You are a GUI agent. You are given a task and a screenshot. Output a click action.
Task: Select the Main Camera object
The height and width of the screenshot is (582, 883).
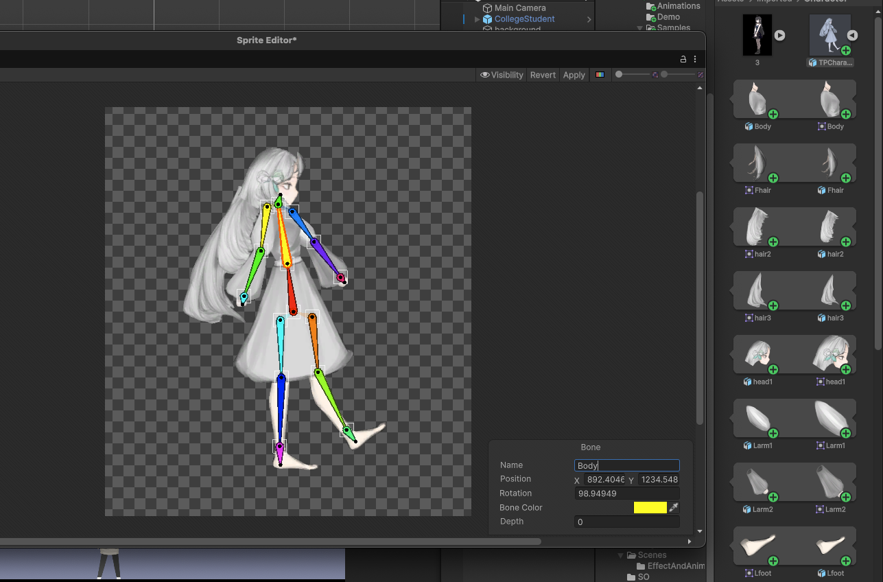519,8
